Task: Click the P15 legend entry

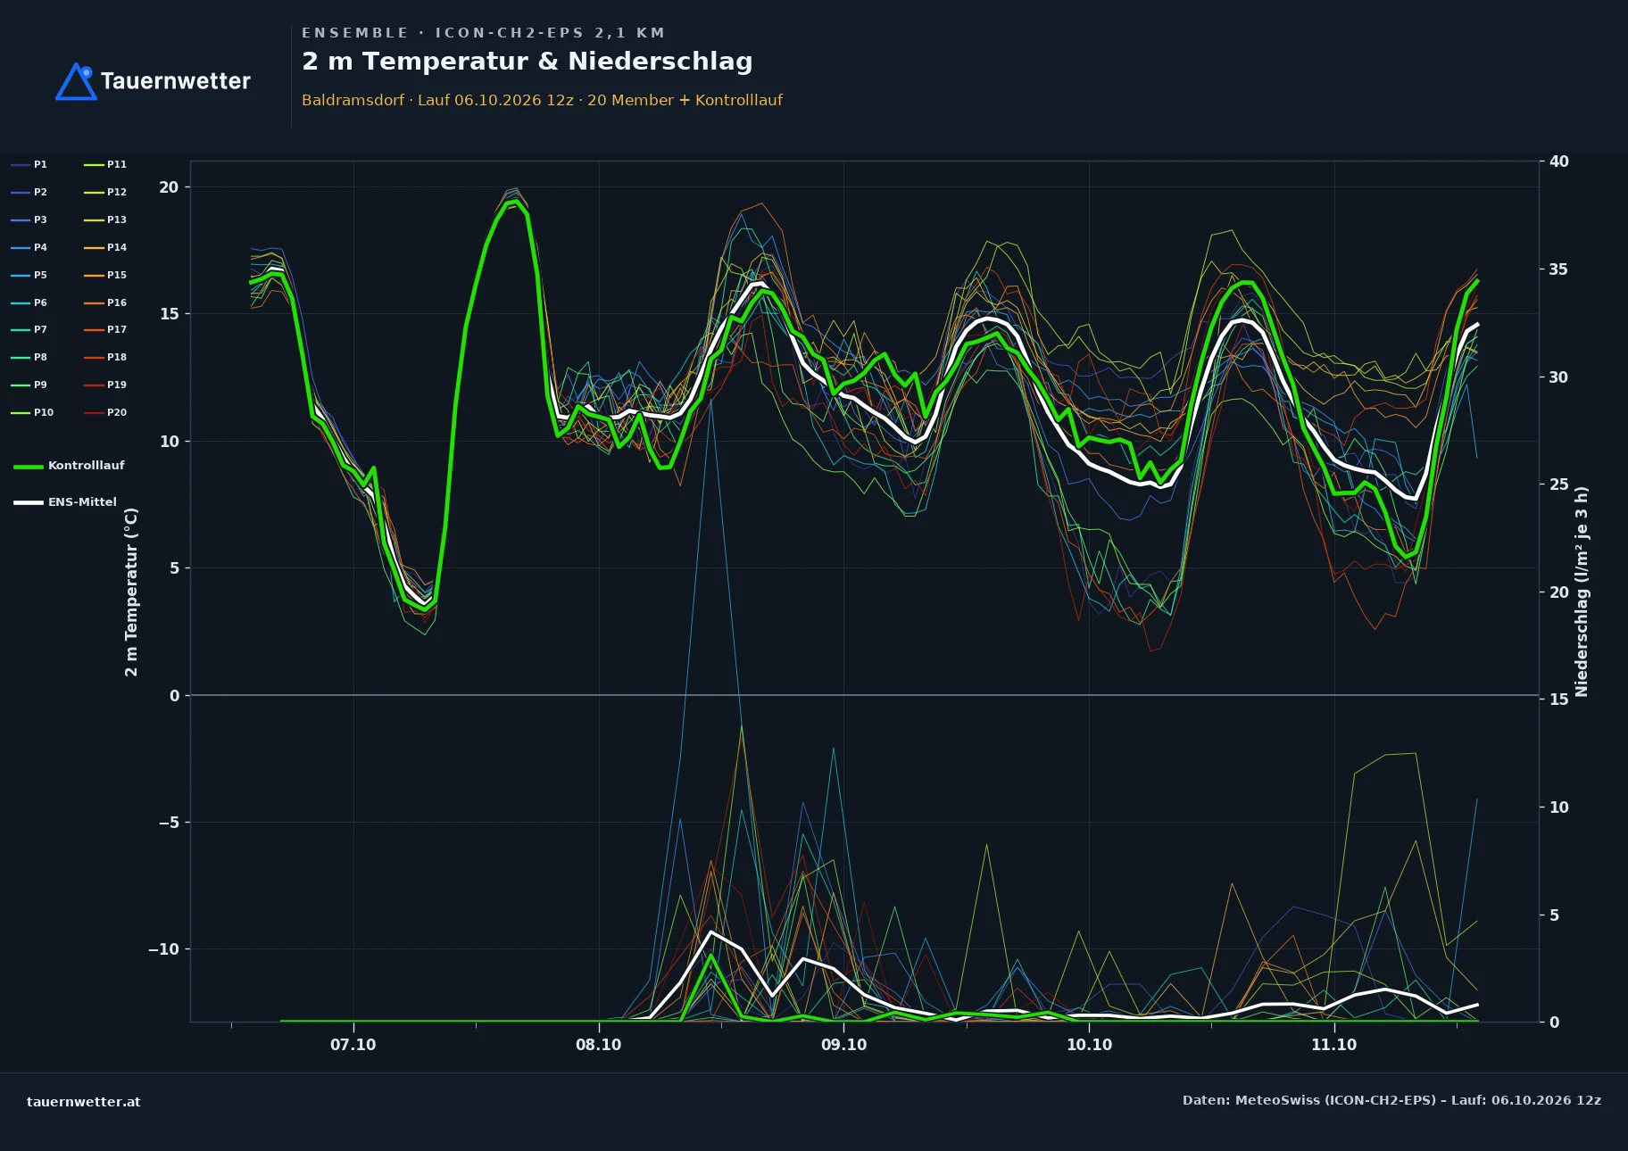Action: point(105,275)
